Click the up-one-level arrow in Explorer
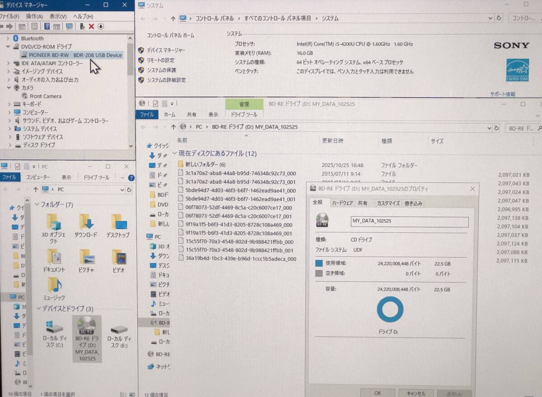Viewport: 542px width, 397px height. (x=174, y=128)
